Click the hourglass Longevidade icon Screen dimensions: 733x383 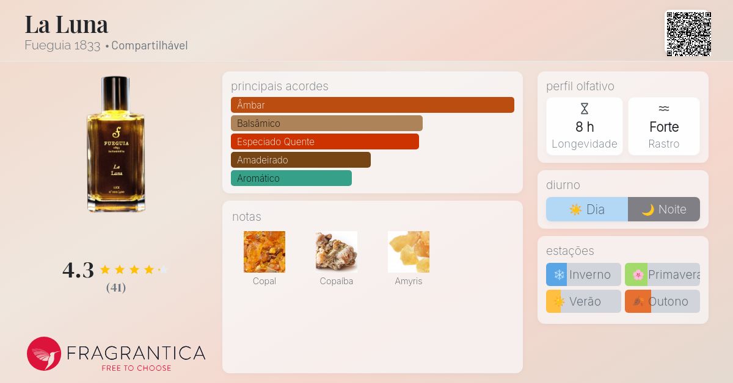(x=585, y=109)
